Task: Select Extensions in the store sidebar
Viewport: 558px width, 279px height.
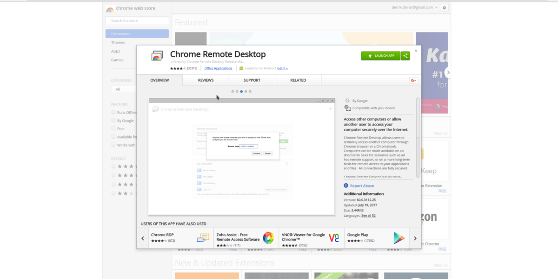Action: (x=137, y=33)
